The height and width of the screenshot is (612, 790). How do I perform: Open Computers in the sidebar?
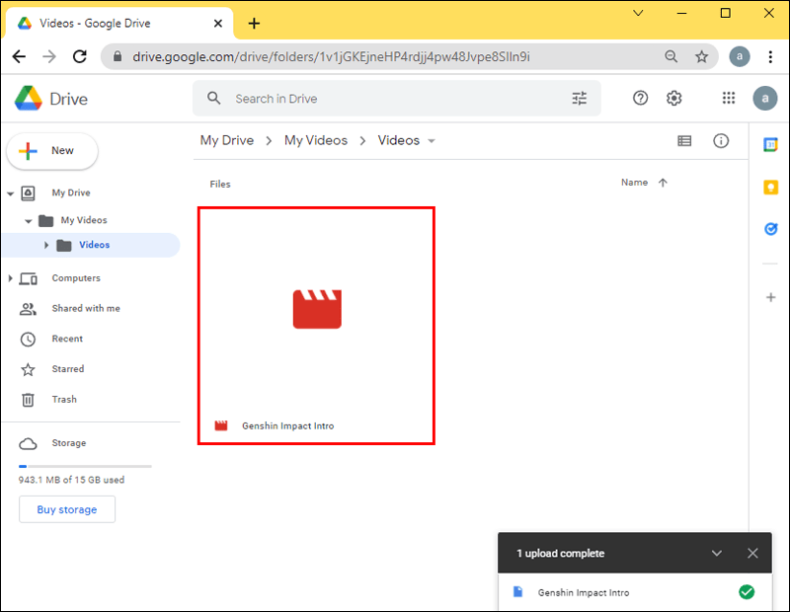click(x=76, y=278)
